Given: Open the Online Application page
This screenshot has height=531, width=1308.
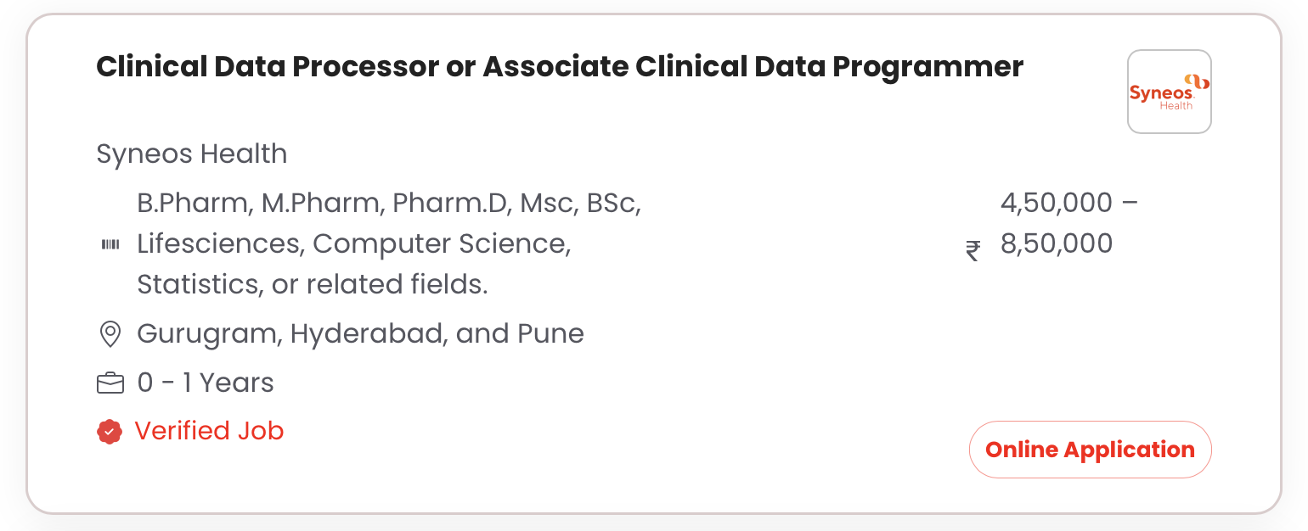Looking at the screenshot, I should point(1090,450).
